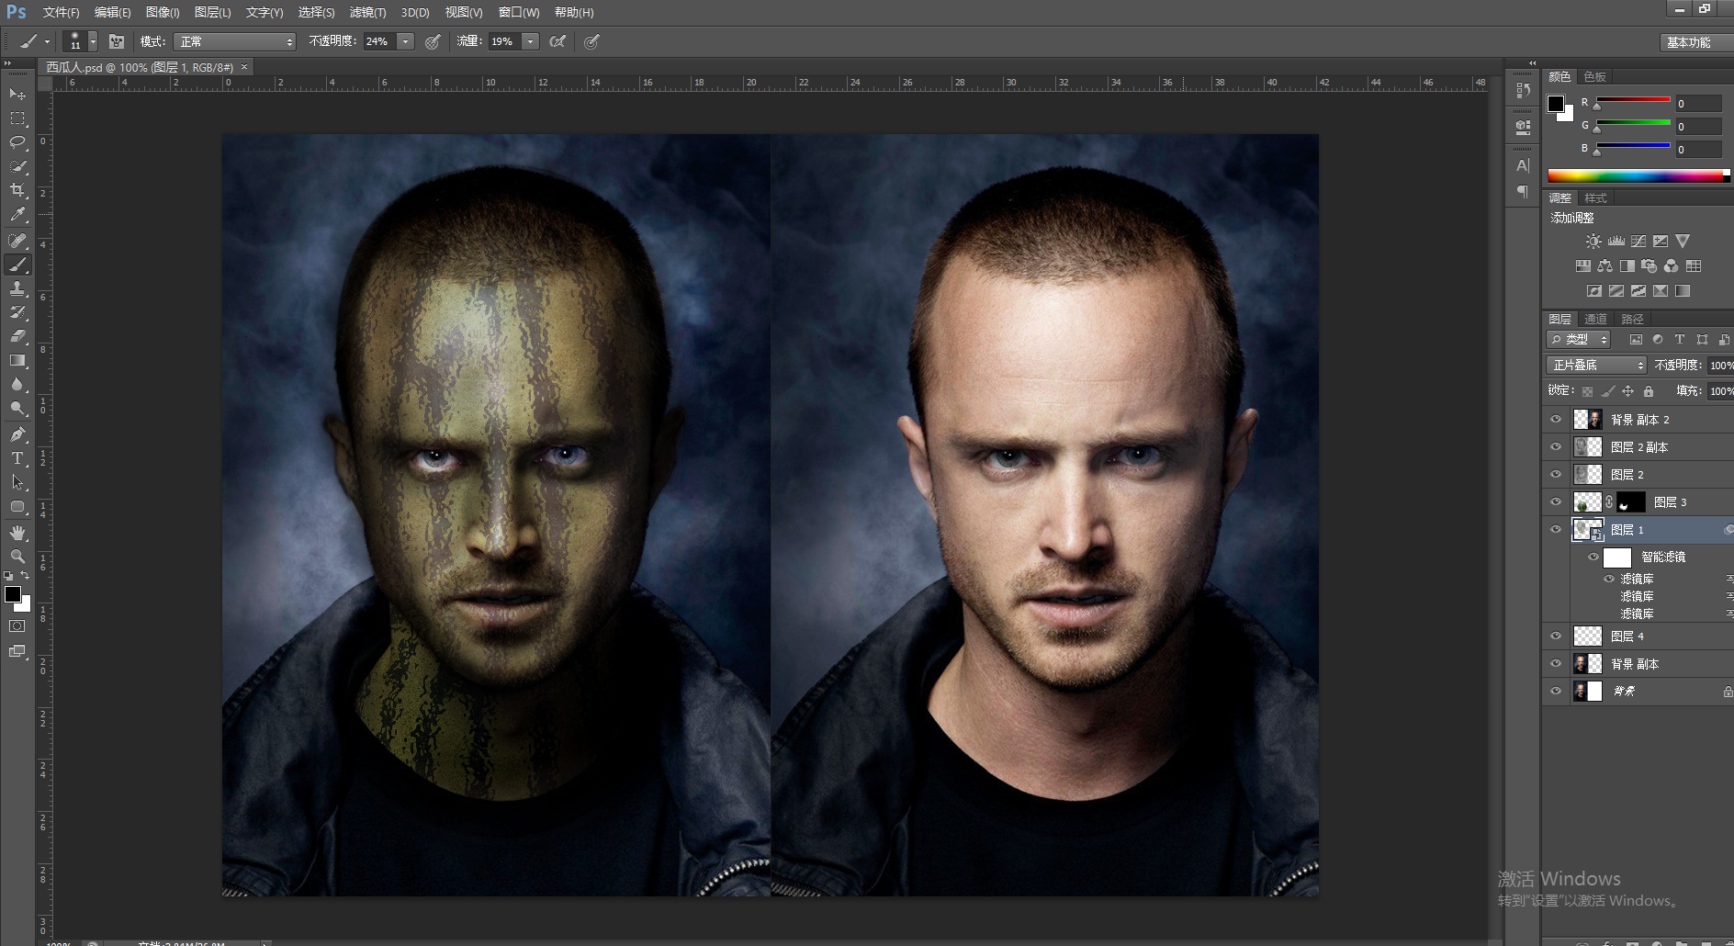The height and width of the screenshot is (946, 1734).
Task: Click the color spectrum ramp bar
Action: point(1637,175)
